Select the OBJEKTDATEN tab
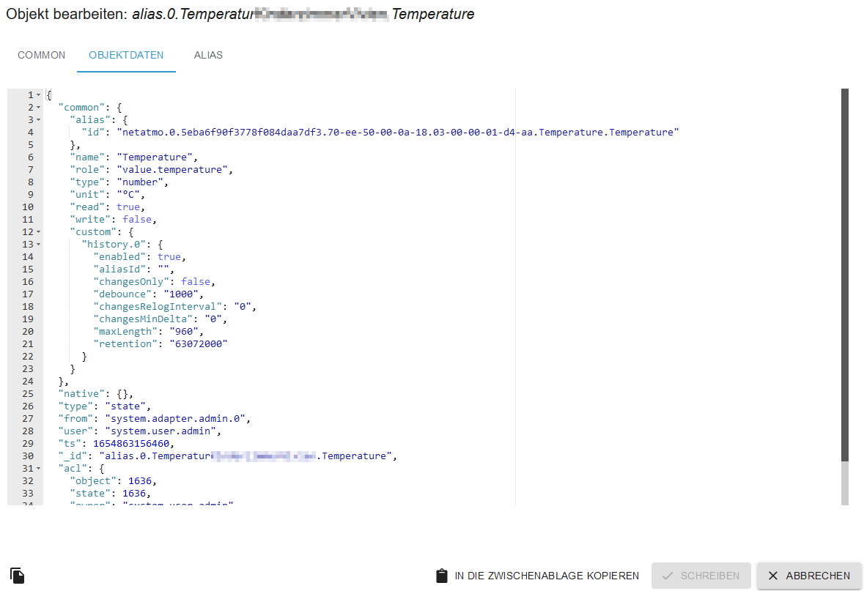 tap(126, 55)
